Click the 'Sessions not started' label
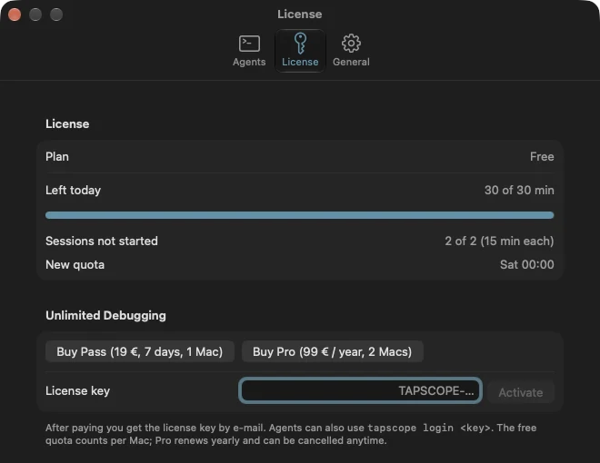This screenshot has height=463, width=600. point(102,241)
